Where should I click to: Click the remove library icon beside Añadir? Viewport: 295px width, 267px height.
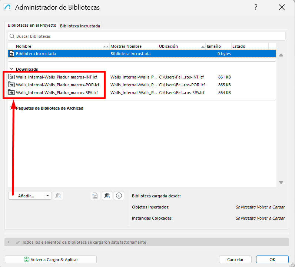coord(58,196)
